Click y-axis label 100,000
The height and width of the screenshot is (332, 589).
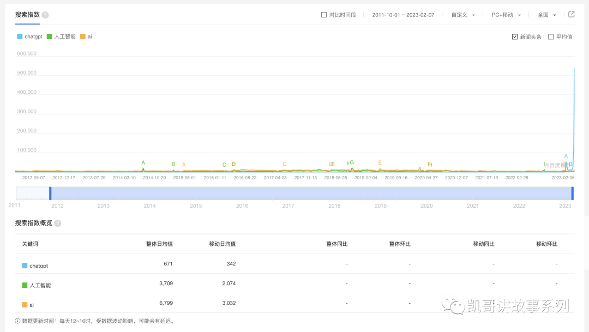coord(27,150)
